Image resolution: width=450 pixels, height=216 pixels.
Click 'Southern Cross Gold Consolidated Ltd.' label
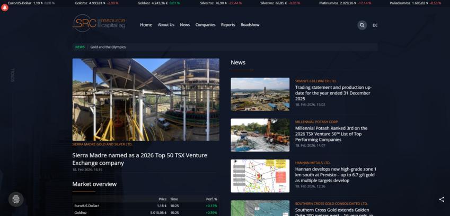[x=331, y=204]
